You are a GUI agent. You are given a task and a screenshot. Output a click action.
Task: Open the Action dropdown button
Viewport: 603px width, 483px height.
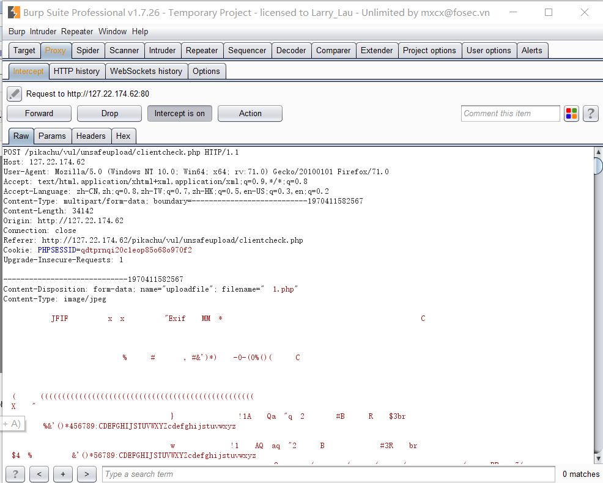[250, 114]
